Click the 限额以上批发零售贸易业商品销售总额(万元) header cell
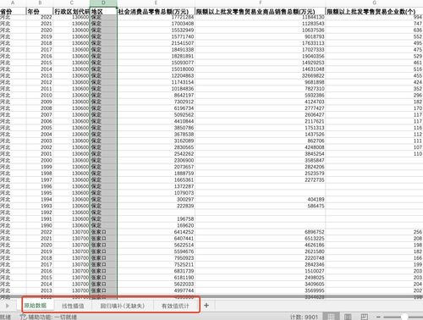The height and width of the screenshot is (320, 423). click(260, 12)
